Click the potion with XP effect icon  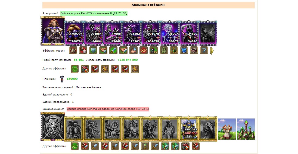coord(154,51)
